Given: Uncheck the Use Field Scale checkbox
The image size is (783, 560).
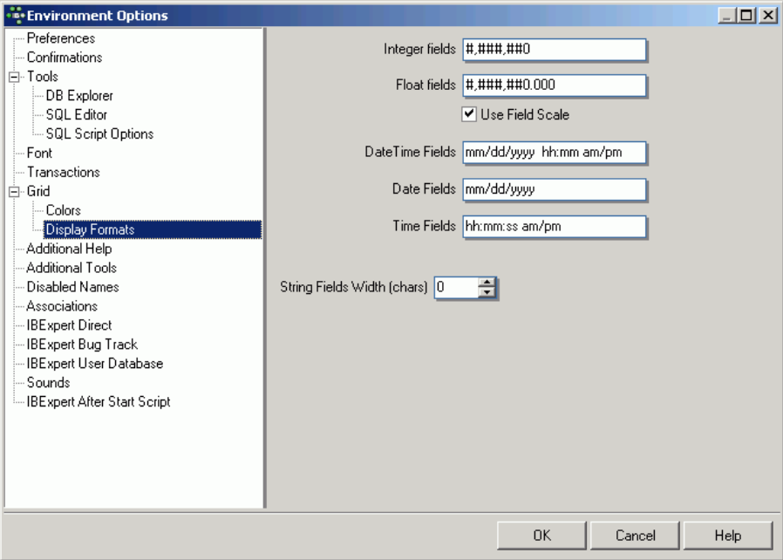Looking at the screenshot, I should (x=469, y=114).
